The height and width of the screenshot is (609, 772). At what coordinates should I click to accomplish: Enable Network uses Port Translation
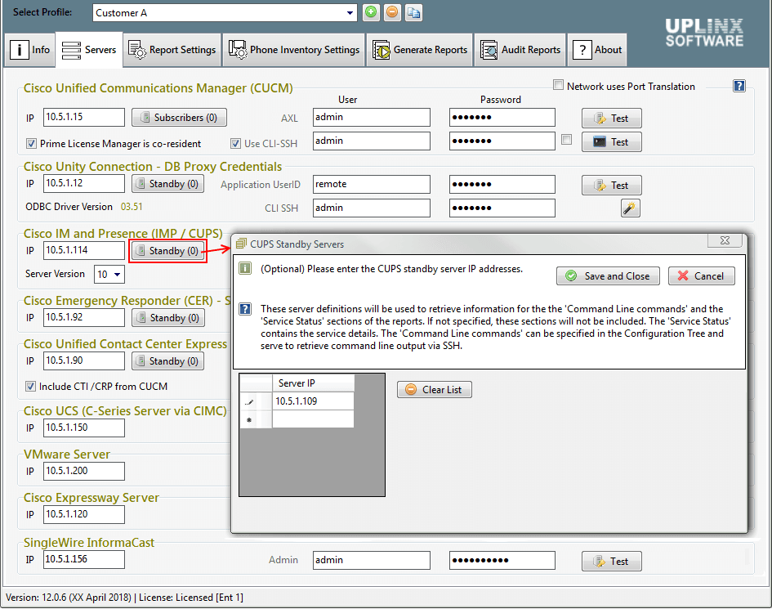tap(558, 85)
